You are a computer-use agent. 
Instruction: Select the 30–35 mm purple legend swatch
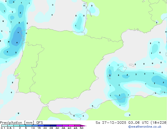click(x=59, y=126)
